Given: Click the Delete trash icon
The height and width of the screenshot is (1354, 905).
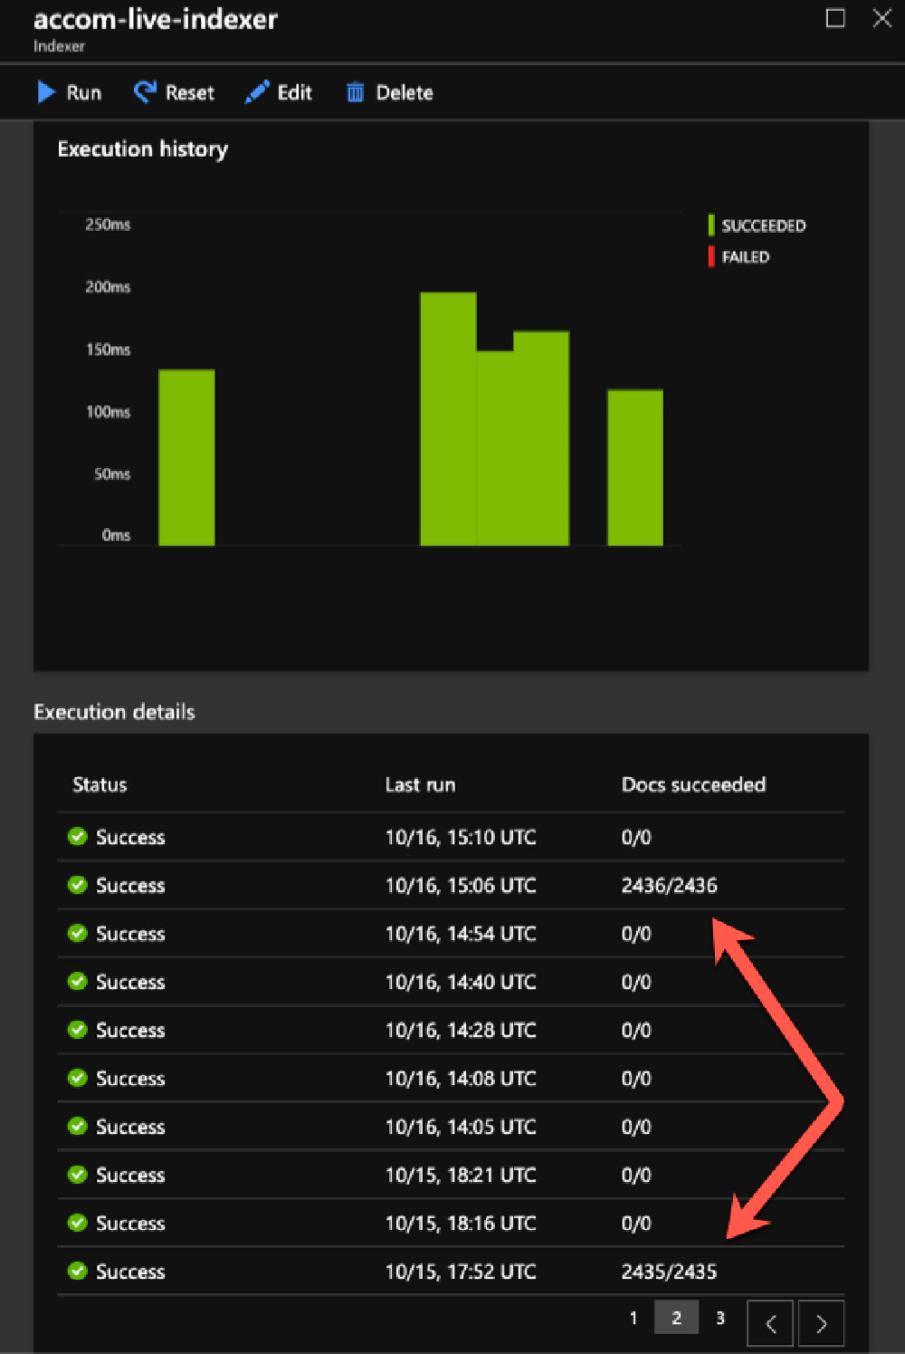Looking at the screenshot, I should [x=355, y=91].
